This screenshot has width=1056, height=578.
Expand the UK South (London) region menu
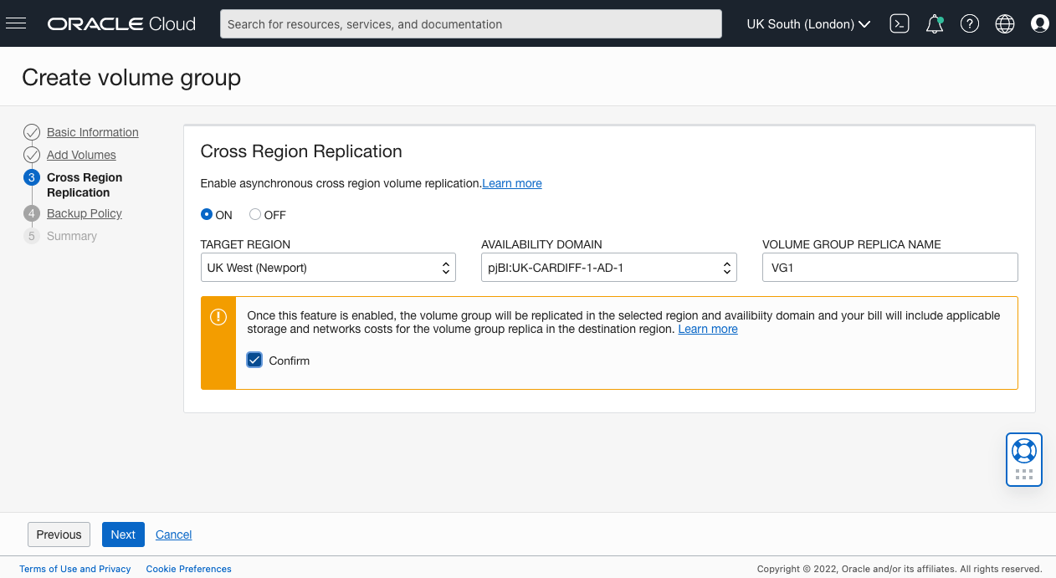tap(807, 23)
